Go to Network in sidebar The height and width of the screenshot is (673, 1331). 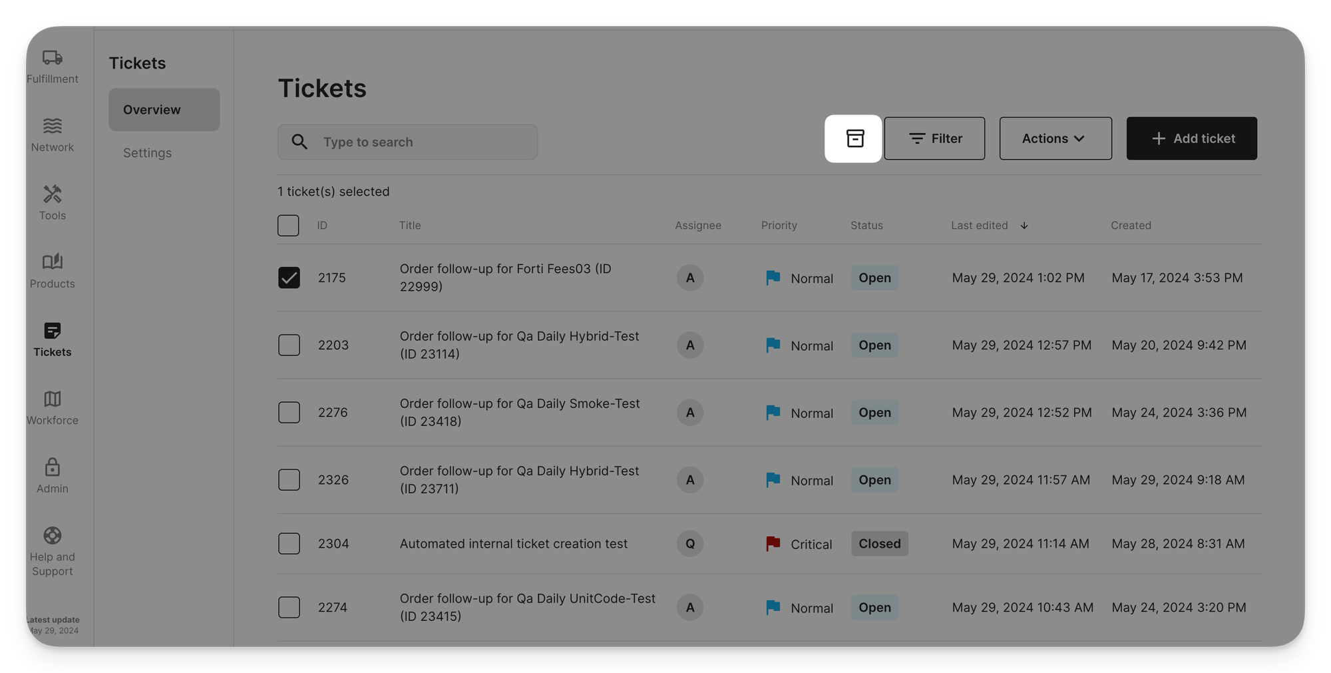point(53,126)
